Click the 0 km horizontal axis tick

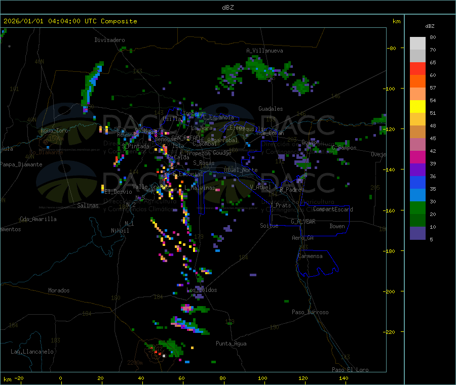(60, 378)
